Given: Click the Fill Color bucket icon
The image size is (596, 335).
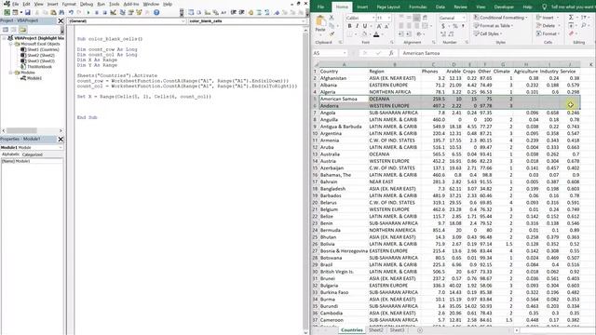Looking at the screenshot, I should click(364, 34).
